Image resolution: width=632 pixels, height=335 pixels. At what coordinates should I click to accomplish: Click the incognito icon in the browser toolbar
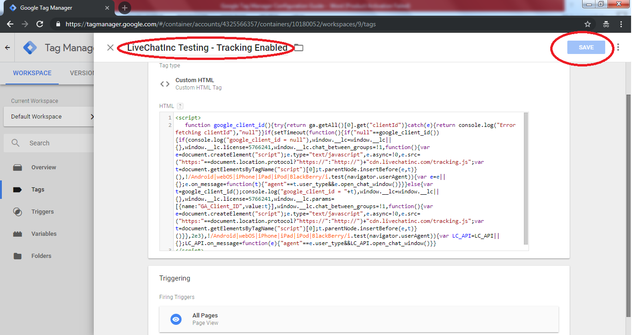tap(606, 24)
